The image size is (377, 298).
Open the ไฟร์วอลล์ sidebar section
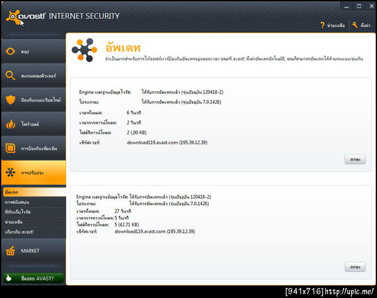click(x=33, y=124)
